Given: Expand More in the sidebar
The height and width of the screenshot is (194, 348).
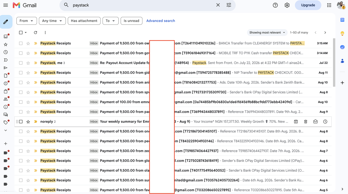Looking at the screenshot, I should tap(6, 130).
